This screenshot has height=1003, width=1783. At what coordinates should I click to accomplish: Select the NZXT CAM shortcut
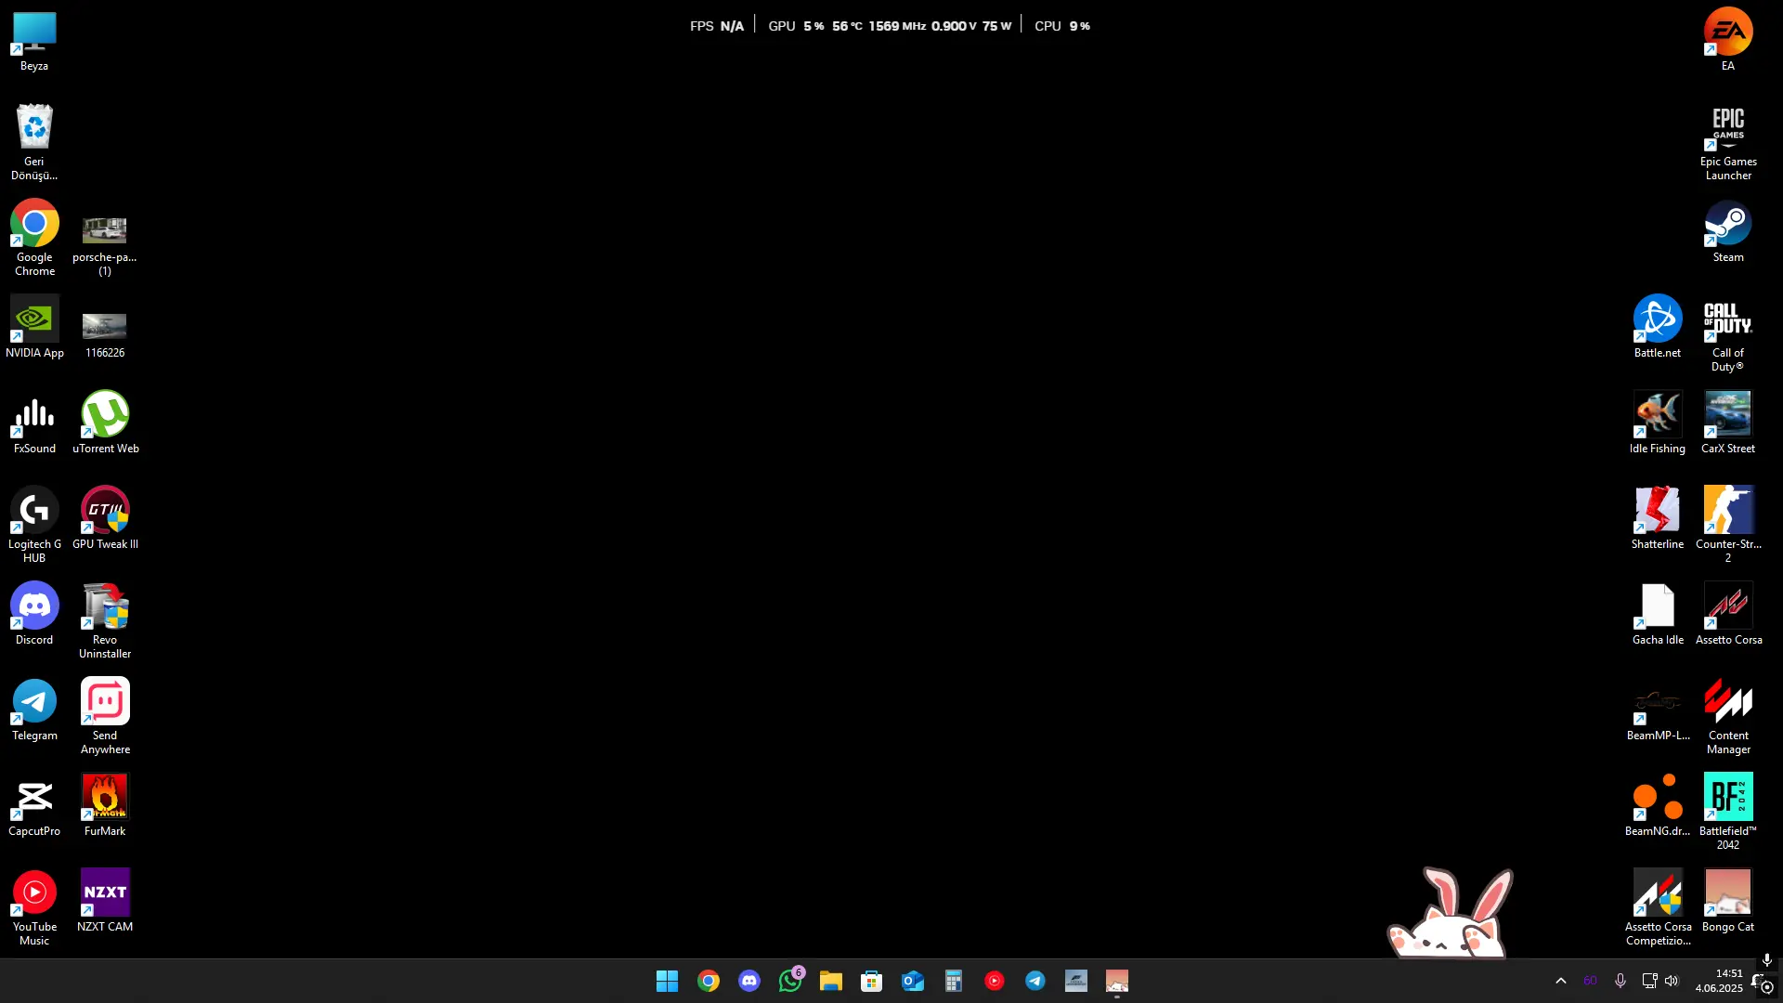(105, 902)
